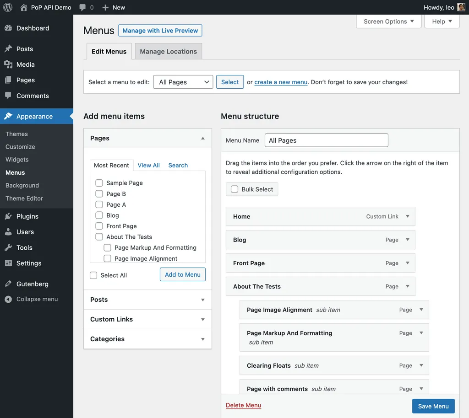
Task: Focus the Menu Name input field
Action: click(326, 140)
